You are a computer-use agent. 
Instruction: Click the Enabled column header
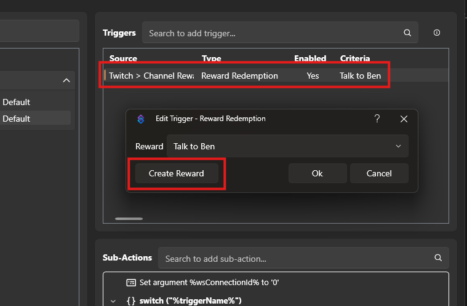point(310,58)
